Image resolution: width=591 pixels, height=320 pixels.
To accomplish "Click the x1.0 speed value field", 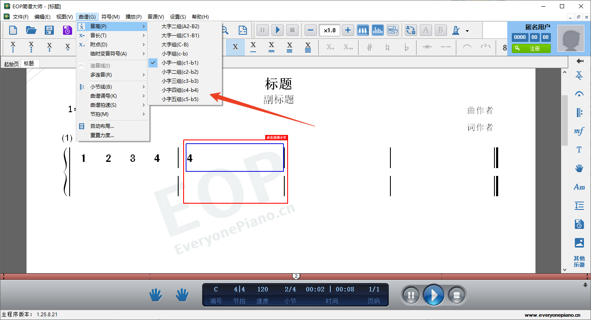I will [x=329, y=30].
